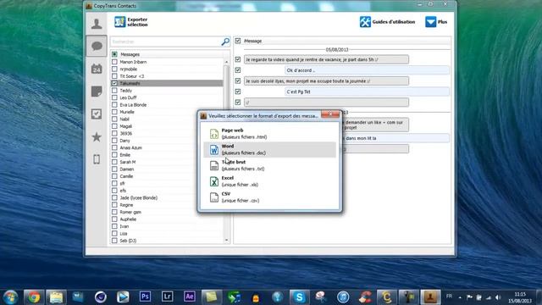Choose CSV (.csv) export format
The image size is (542, 305).
click(269, 197)
